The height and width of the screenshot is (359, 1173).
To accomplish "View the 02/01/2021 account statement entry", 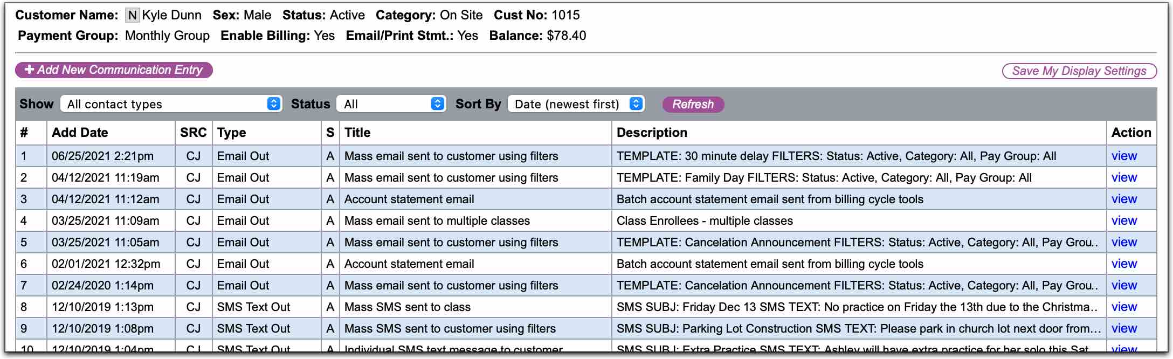I will tap(1124, 264).
